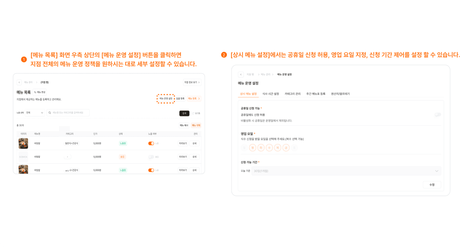Toggle 금 in the 영업 요일 day selector
The height and width of the screenshot is (247, 473).
coord(286,148)
